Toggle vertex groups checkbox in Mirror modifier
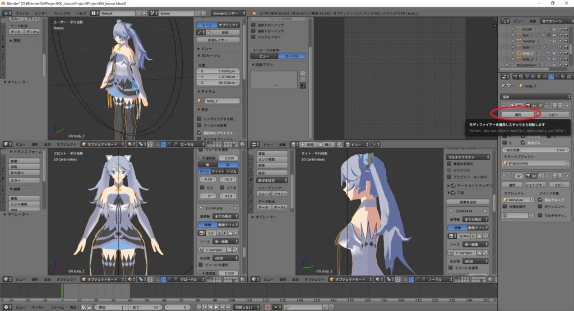 tap(523, 143)
